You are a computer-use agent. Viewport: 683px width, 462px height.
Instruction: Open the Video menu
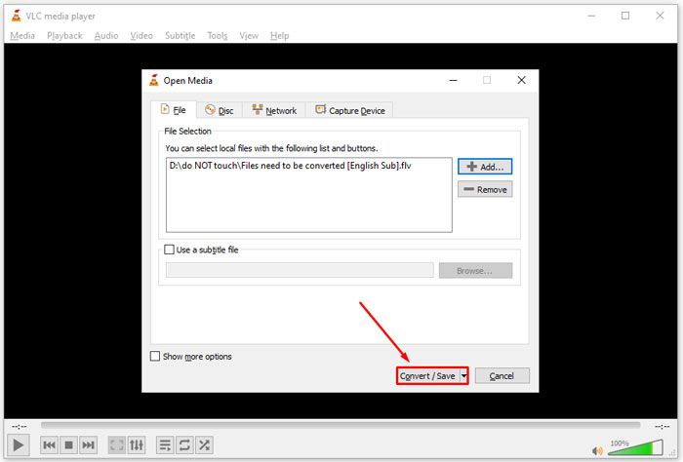141,36
